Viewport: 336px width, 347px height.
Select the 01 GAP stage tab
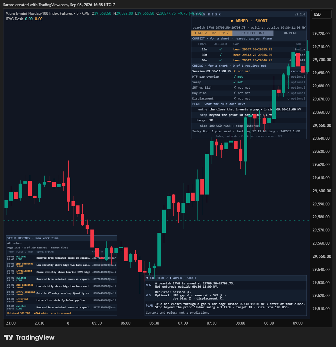coord(200,33)
